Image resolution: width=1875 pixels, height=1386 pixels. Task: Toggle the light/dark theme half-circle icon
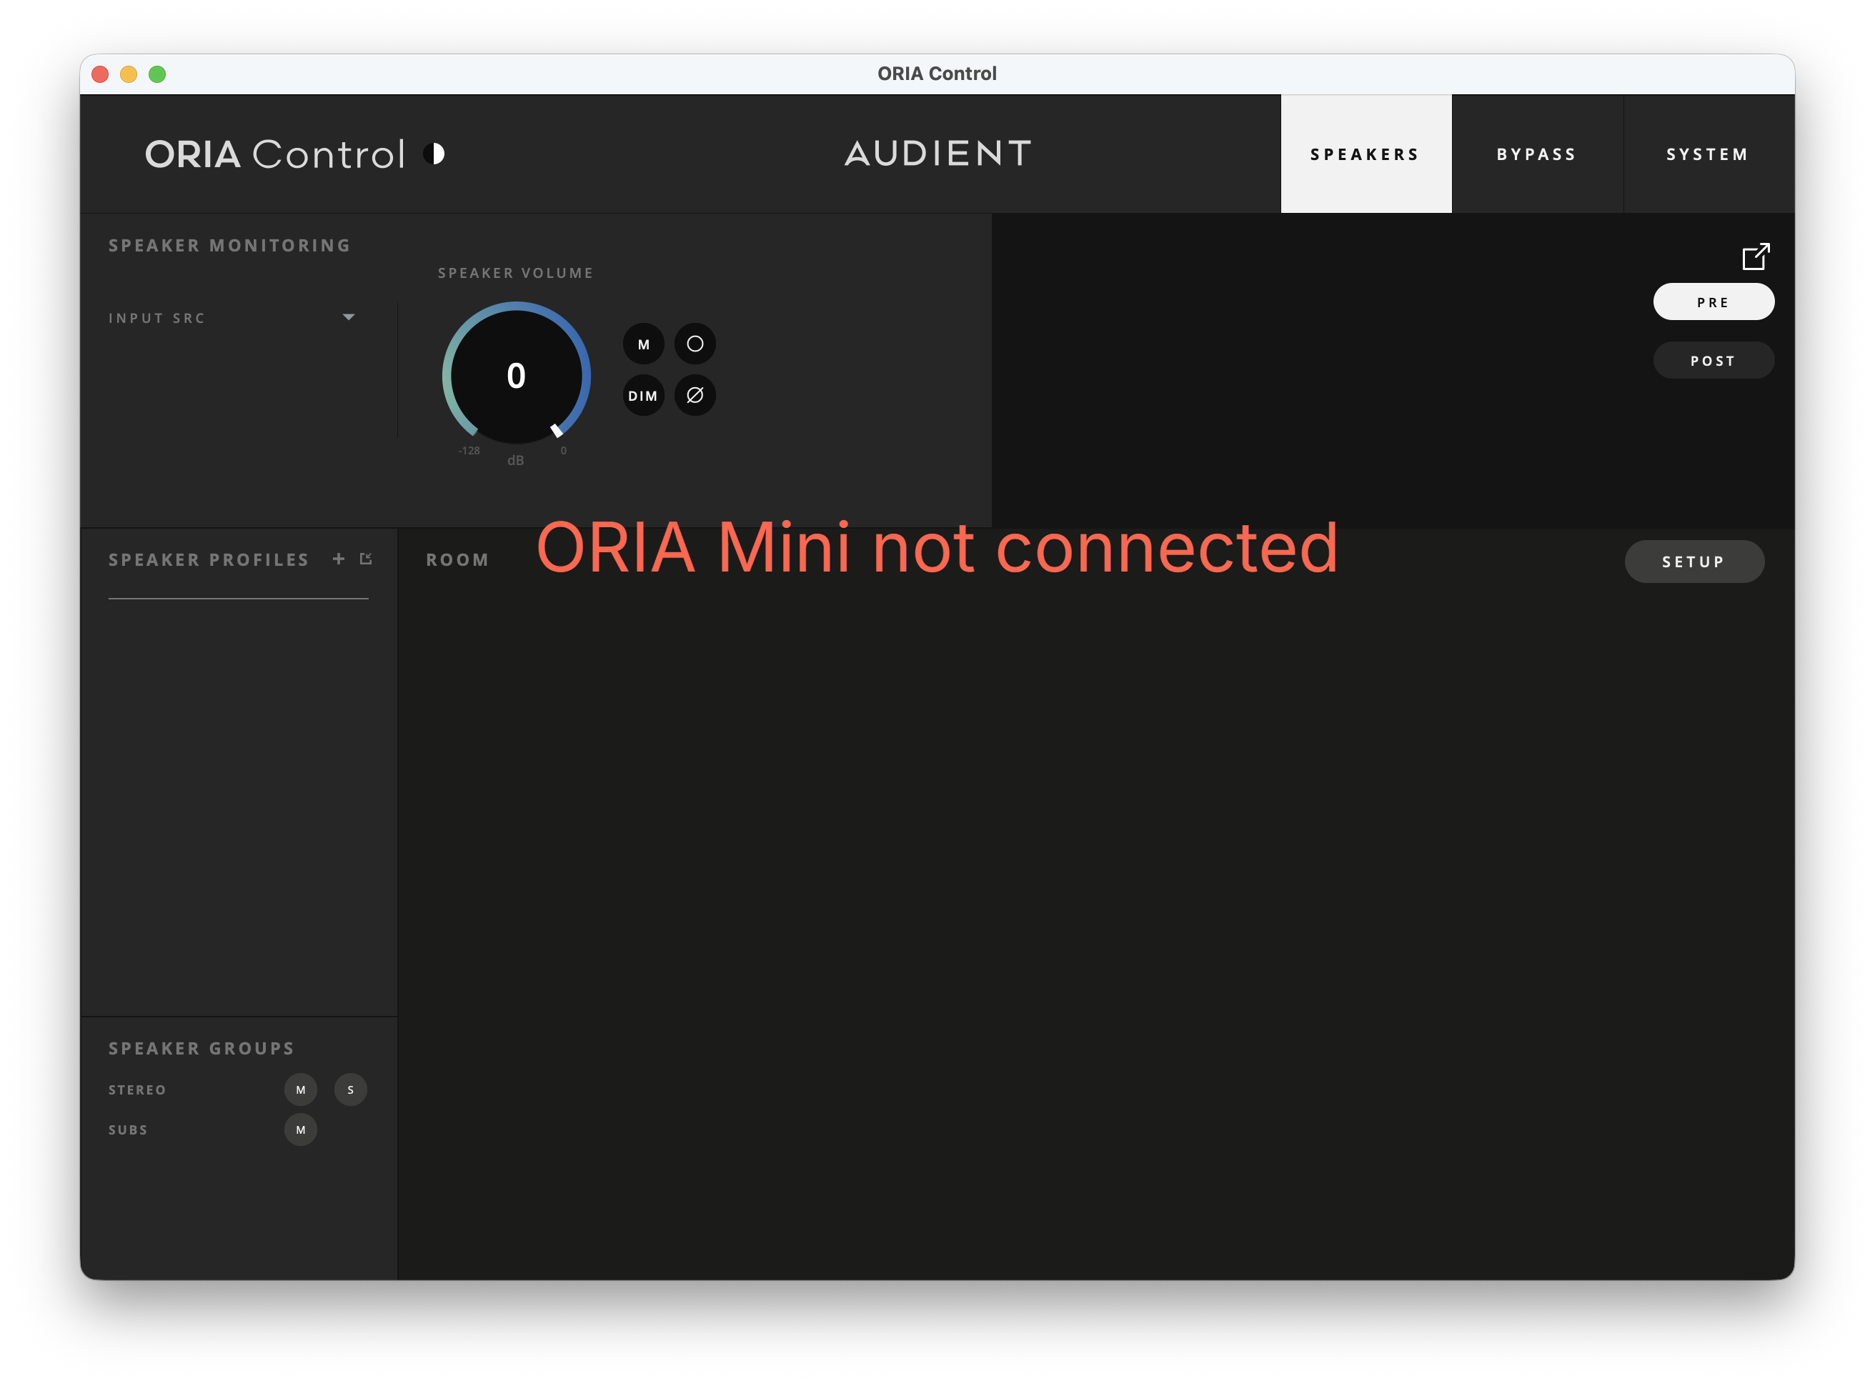coord(434,154)
